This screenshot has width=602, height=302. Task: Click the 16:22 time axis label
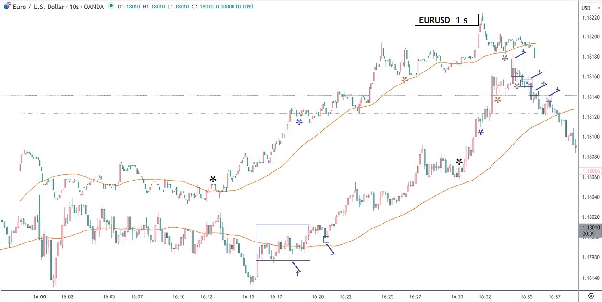(346, 297)
